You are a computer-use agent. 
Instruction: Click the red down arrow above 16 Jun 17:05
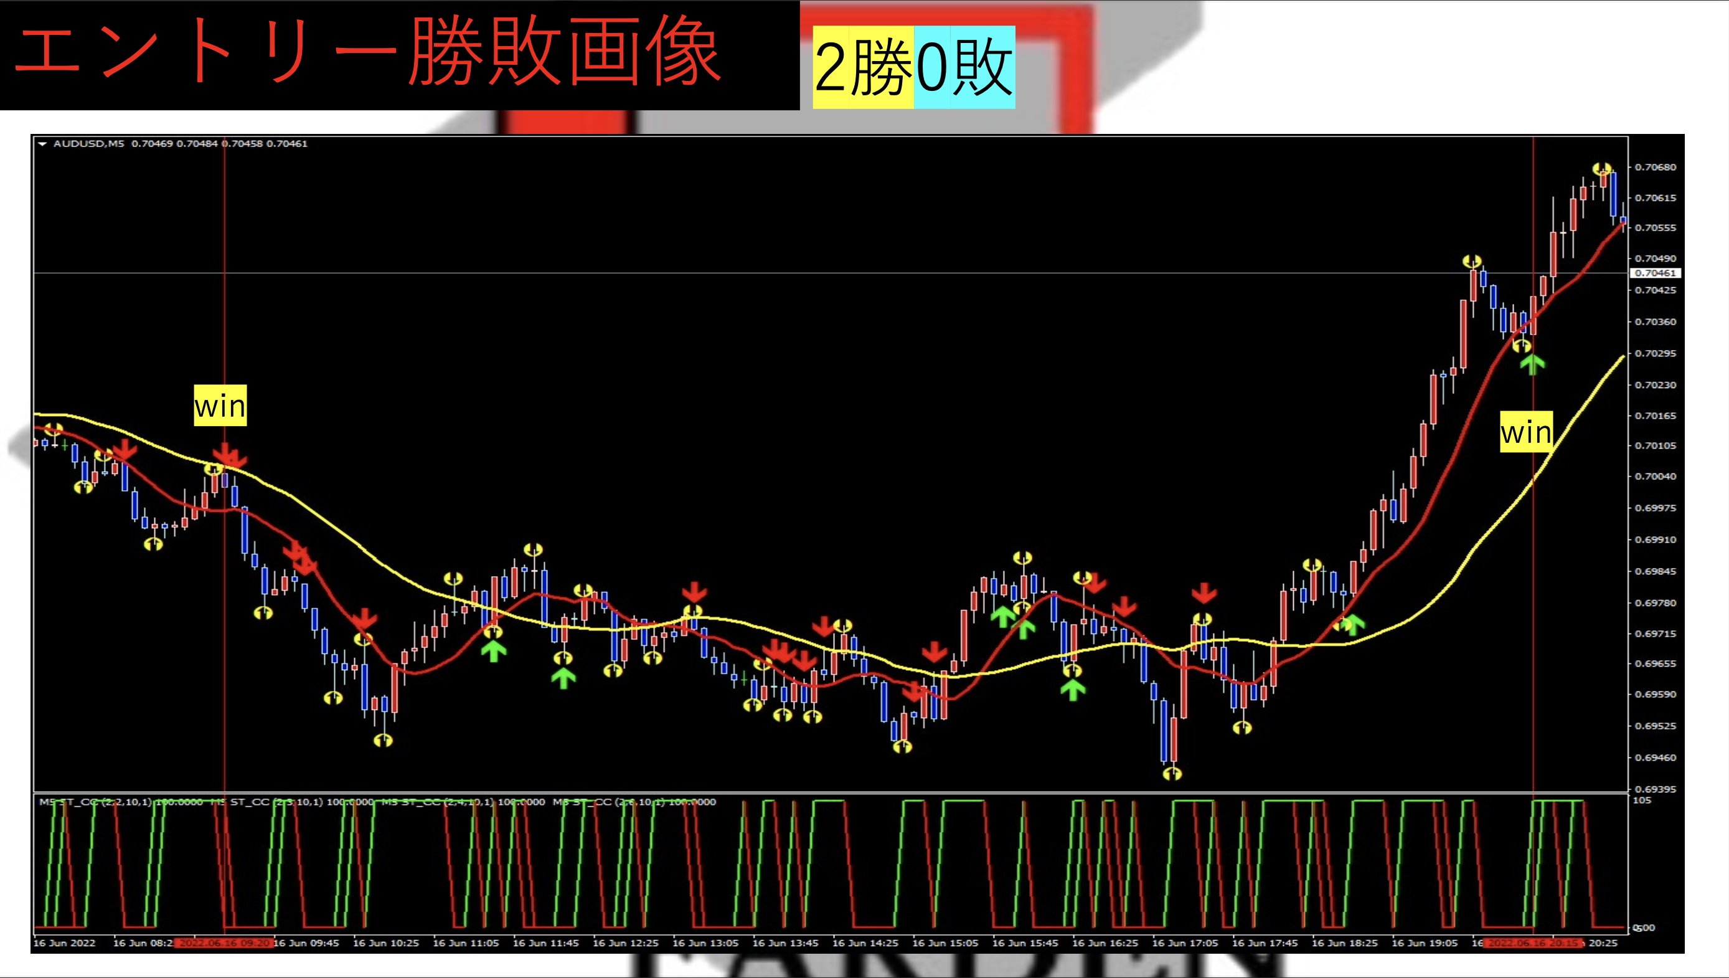1204,592
